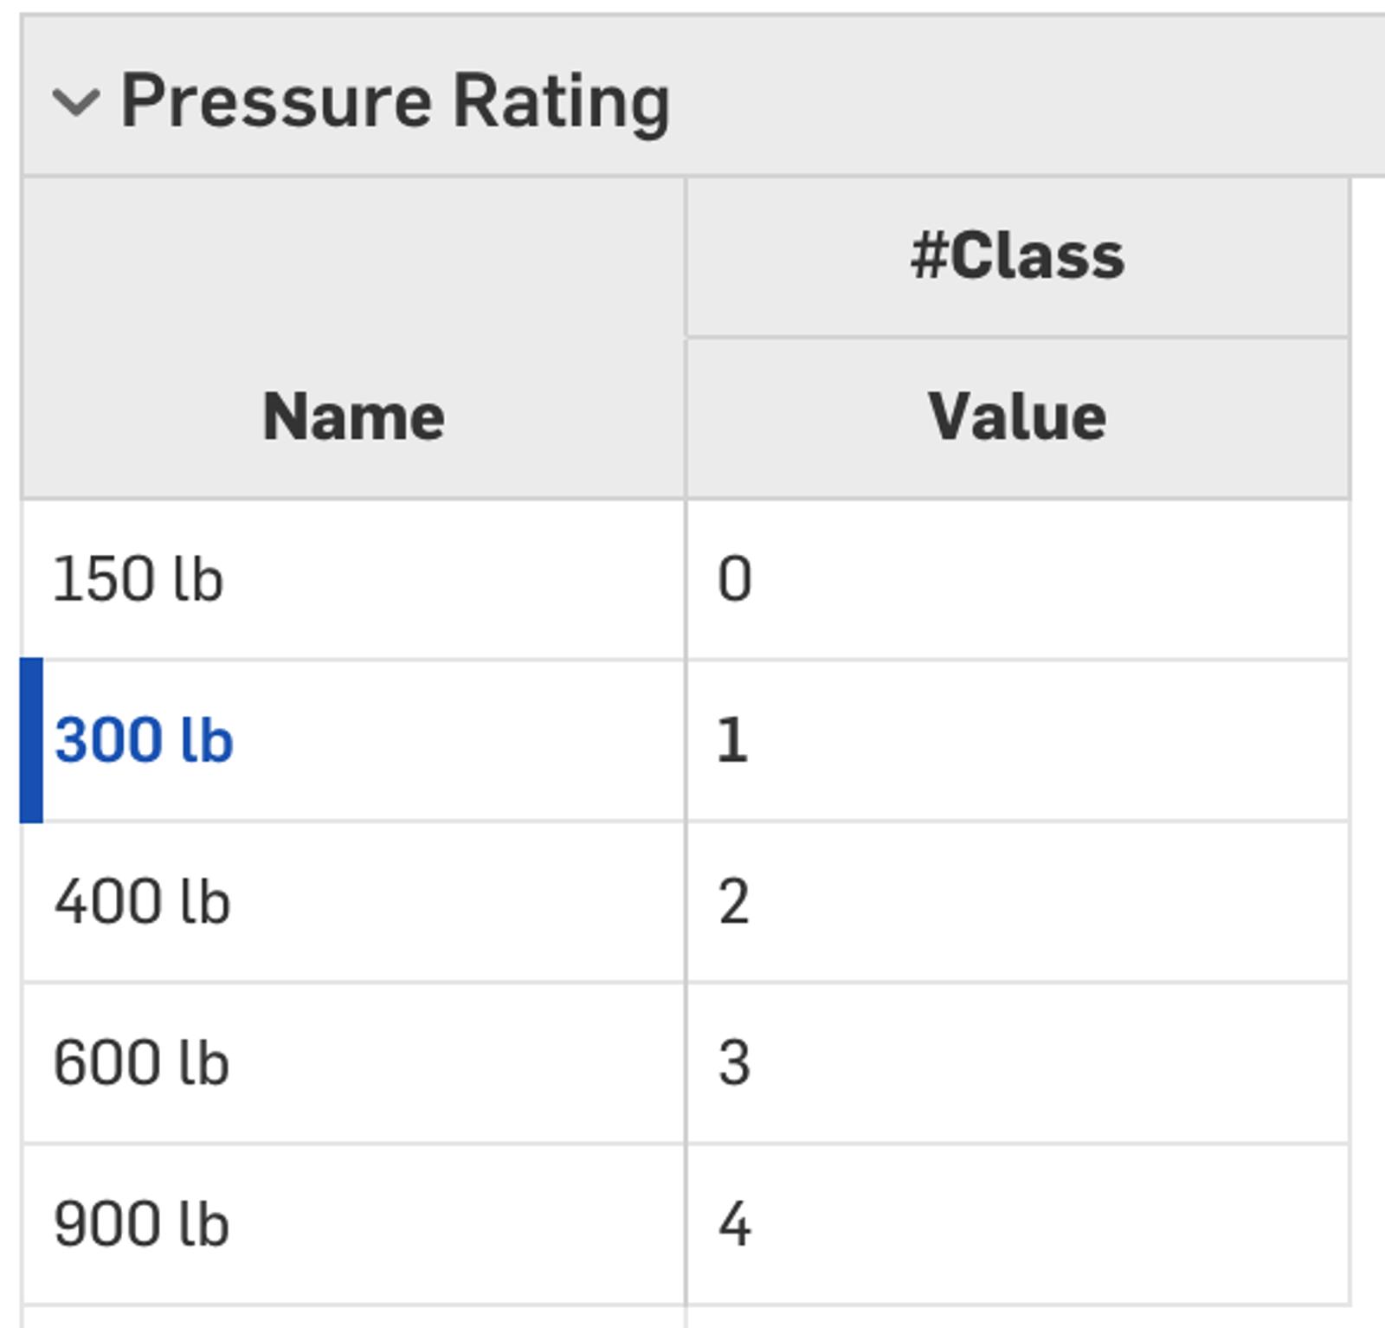Viewport: 1385px width, 1328px height.
Task: Click the blank header cell above Name
Action: coord(353,257)
